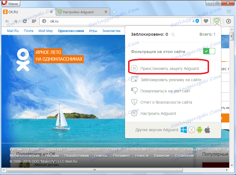Open Регламент footer link
236x175 pixels.
click(121, 156)
